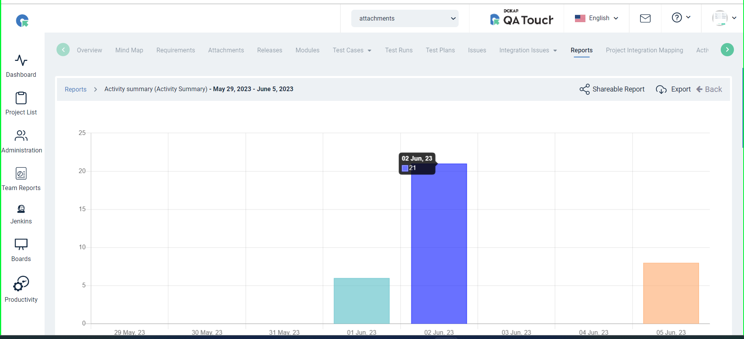Click the orange 05 Jun bar
This screenshot has height=339, width=744.
click(x=671, y=293)
